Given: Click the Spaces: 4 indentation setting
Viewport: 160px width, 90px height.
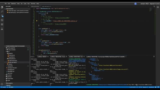Looking at the screenshot, I should pyautogui.click(x=145, y=87).
